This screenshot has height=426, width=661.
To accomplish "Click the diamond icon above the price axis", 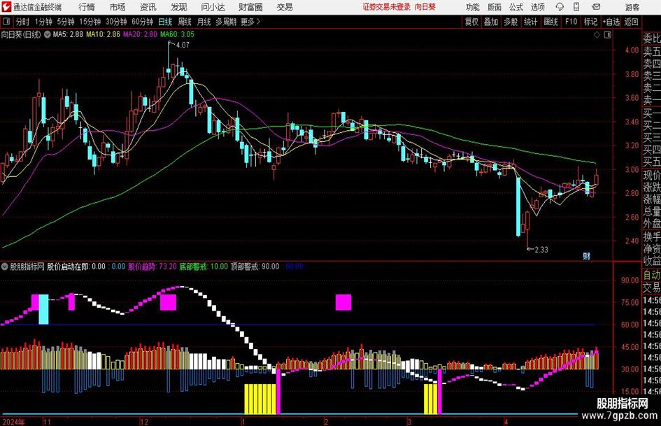I will (597, 34).
